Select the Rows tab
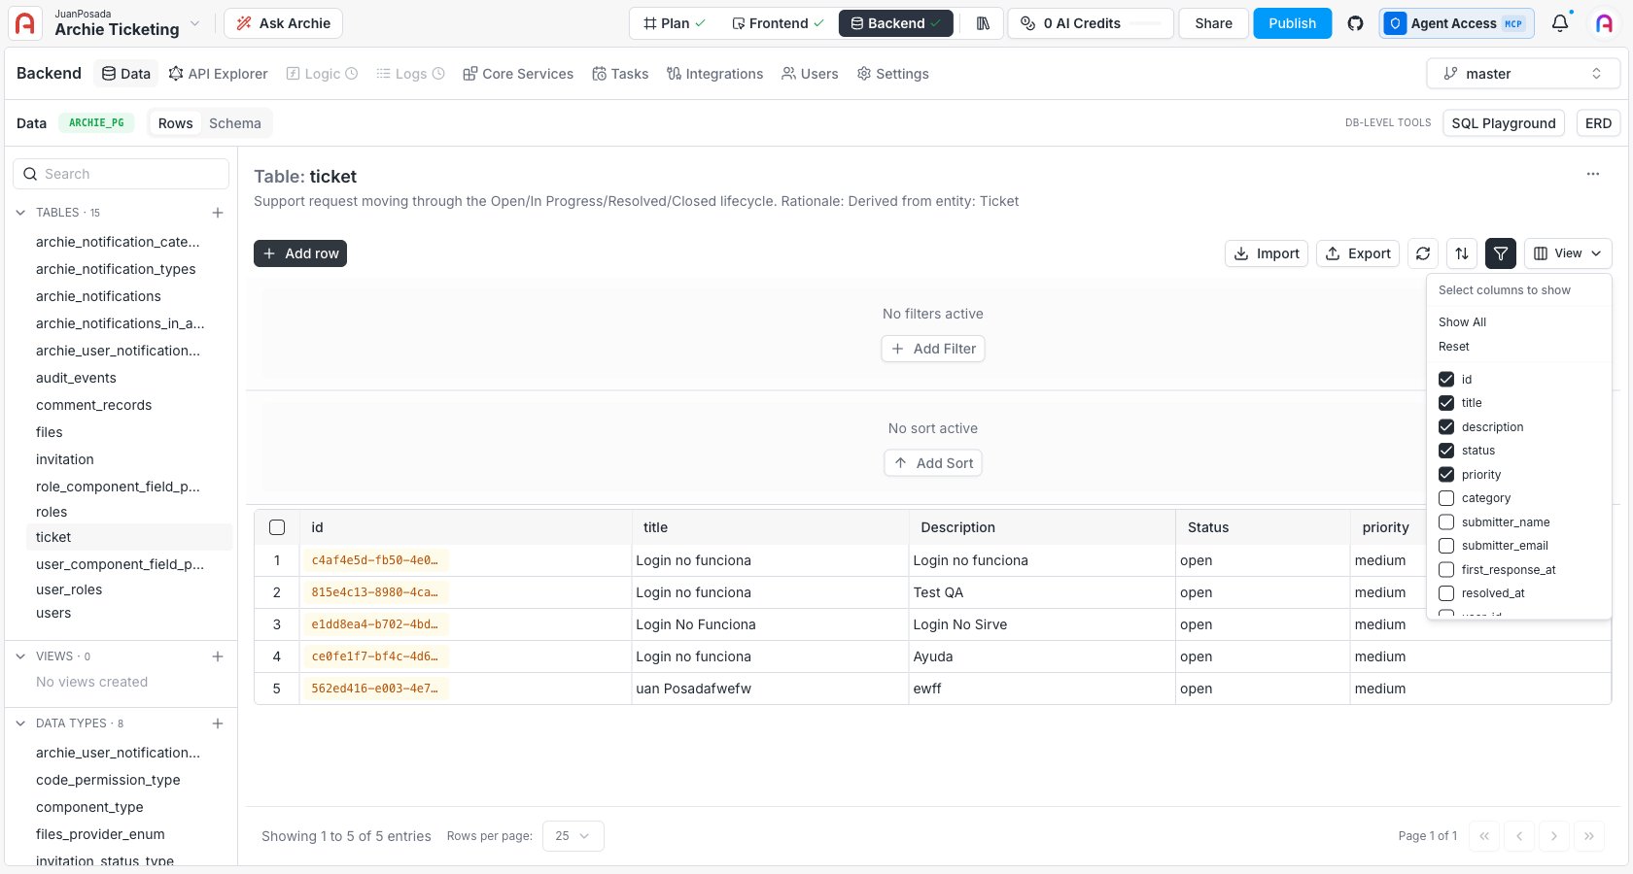Image resolution: width=1633 pixels, height=874 pixels. click(176, 123)
